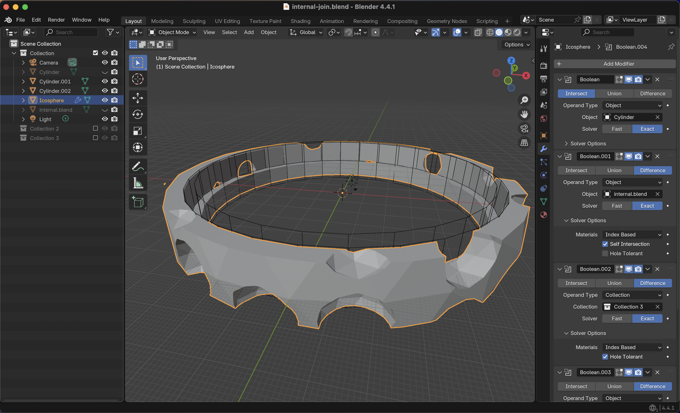Image resolution: width=680 pixels, height=413 pixels.
Task: Click the viewport shading sphere switch
Action: click(499, 32)
